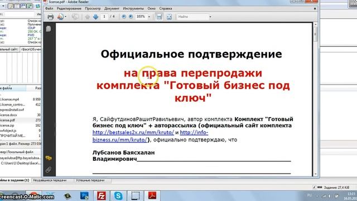The width and height of the screenshot is (357, 201).
Task: Open Adobe Reader taskbar icon
Action: pyautogui.click(x=152, y=196)
